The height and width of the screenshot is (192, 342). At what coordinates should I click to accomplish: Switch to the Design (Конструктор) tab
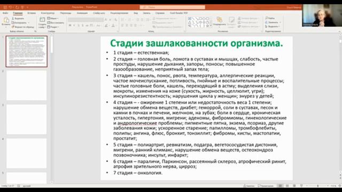coord(48,13)
